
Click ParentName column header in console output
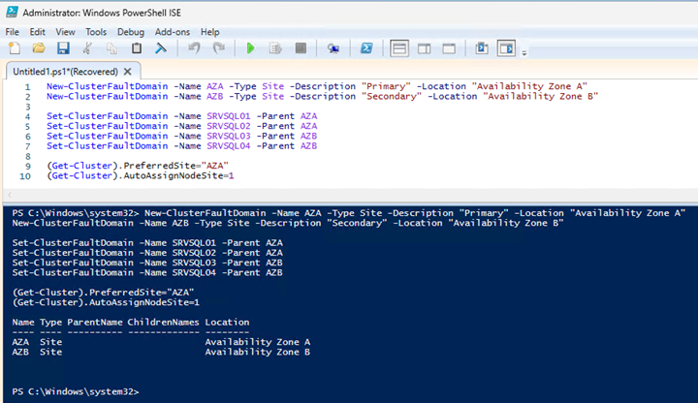(x=95, y=322)
